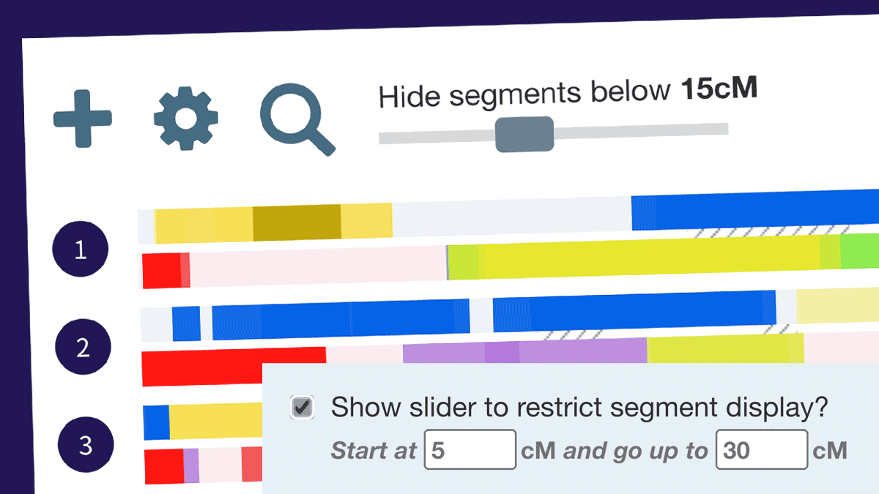This screenshot has height=494, width=879.
Task: Toggle the show slider checkbox
Action: click(303, 408)
